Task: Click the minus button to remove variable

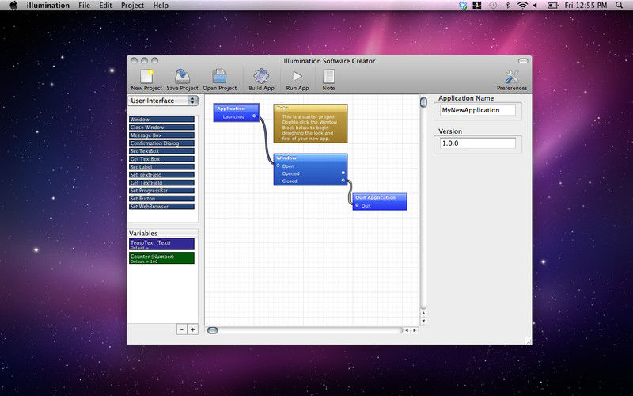Action: pos(182,329)
